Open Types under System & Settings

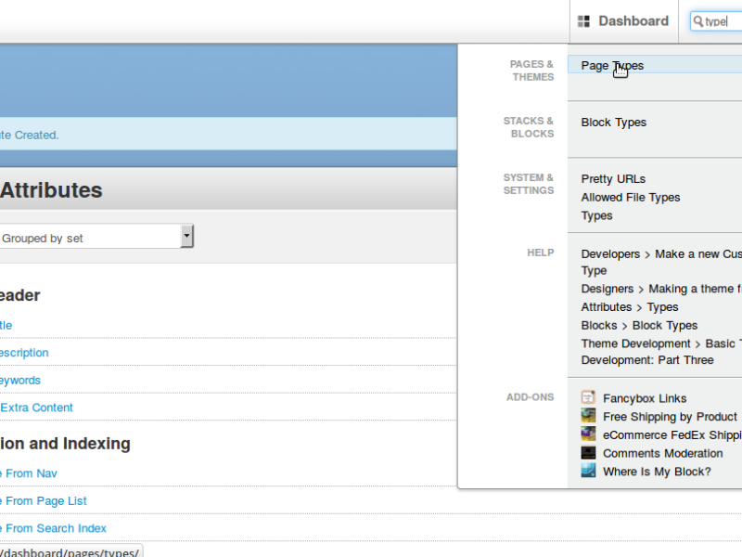pos(596,216)
